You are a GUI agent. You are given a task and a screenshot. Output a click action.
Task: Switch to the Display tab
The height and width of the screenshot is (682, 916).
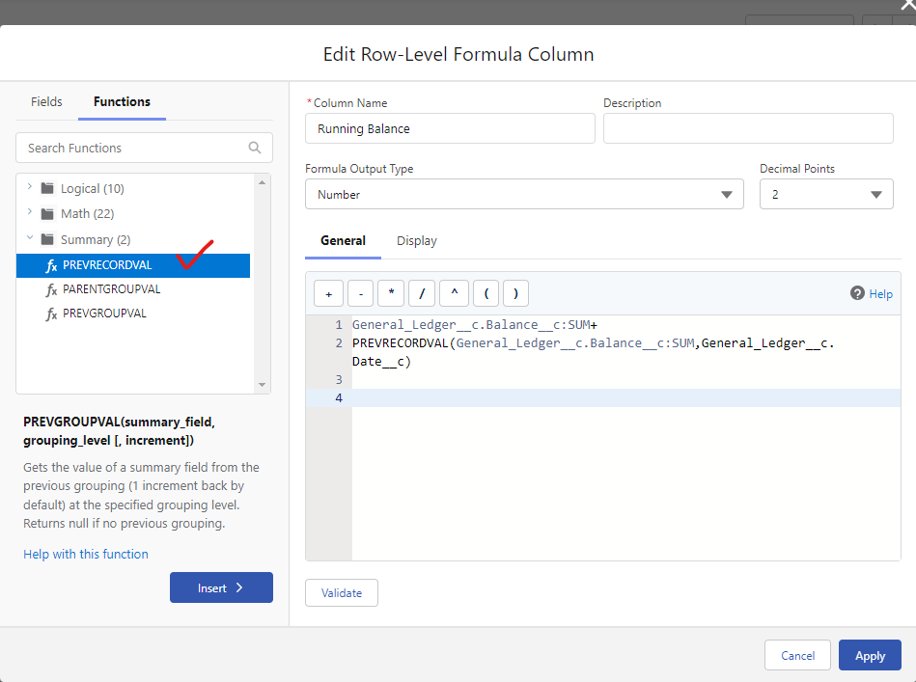pos(416,240)
